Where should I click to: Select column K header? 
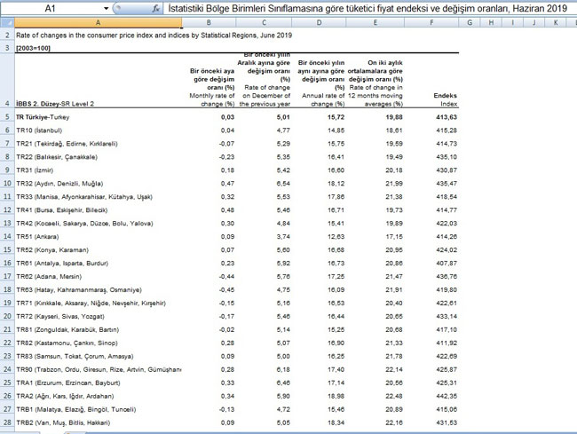pos(556,22)
